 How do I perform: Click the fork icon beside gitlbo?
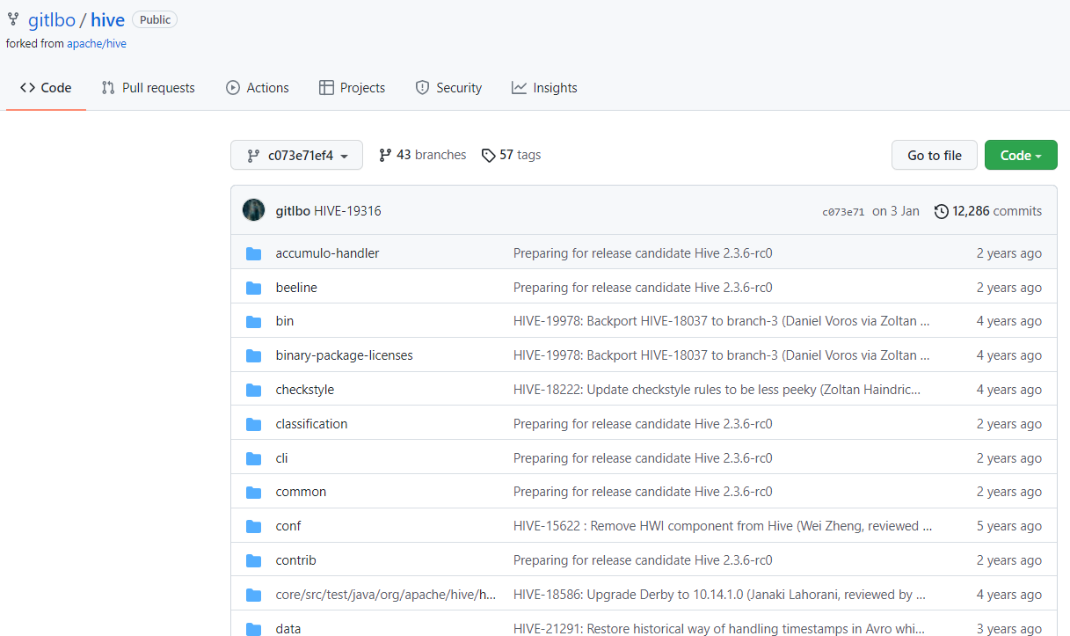click(x=13, y=19)
